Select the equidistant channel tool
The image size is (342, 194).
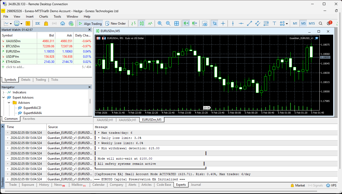click(258, 23)
